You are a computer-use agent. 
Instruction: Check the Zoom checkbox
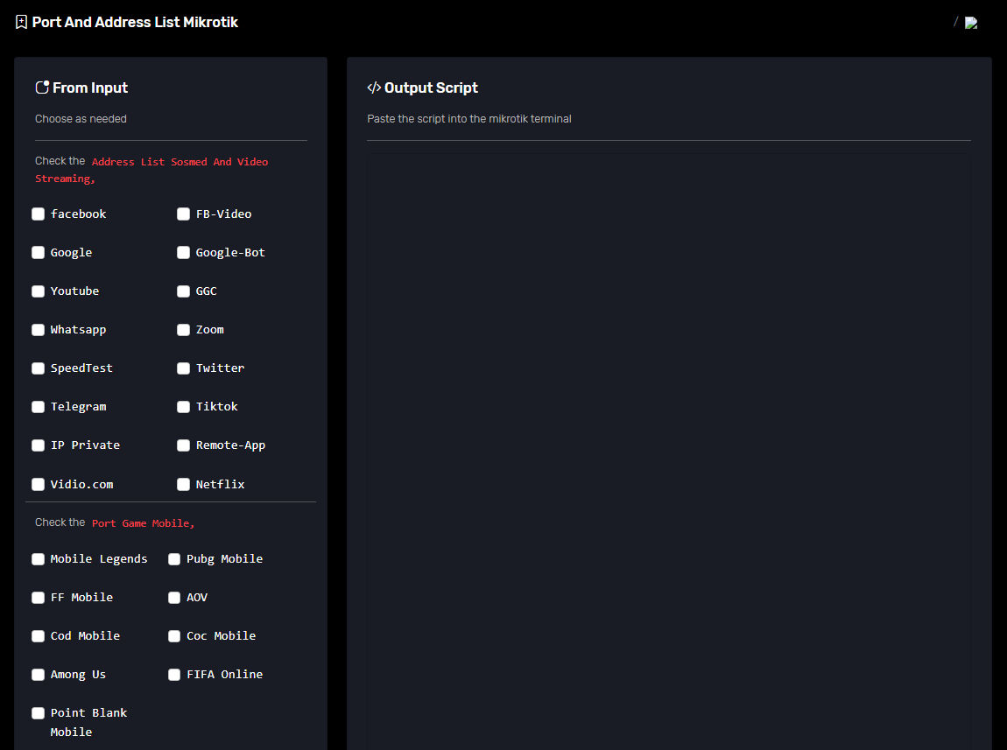click(x=183, y=329)
